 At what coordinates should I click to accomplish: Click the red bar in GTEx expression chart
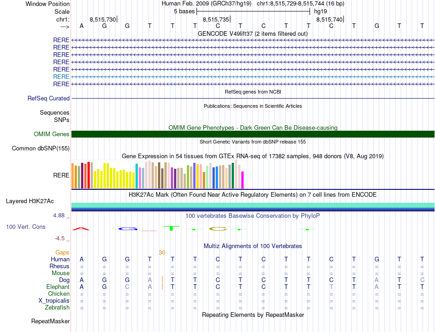point(88,175)
